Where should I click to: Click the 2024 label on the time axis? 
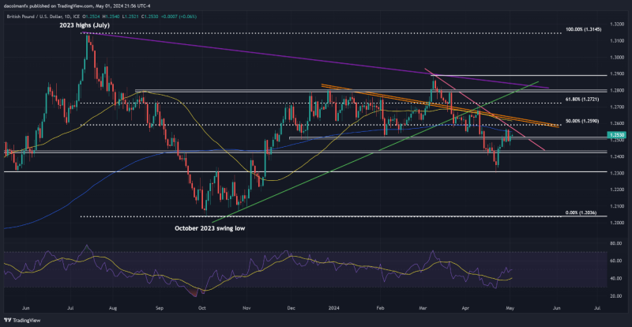(334, 308)
